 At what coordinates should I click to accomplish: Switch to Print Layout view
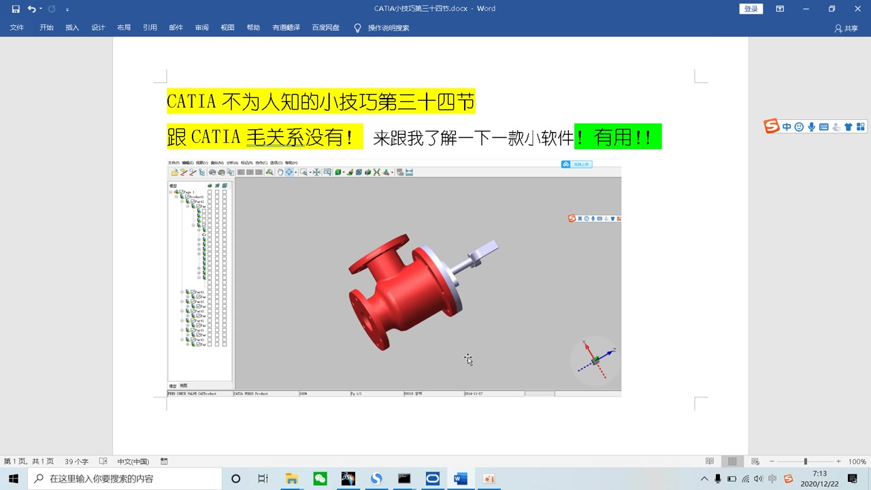pyautogui.click(x=732, y=461)
